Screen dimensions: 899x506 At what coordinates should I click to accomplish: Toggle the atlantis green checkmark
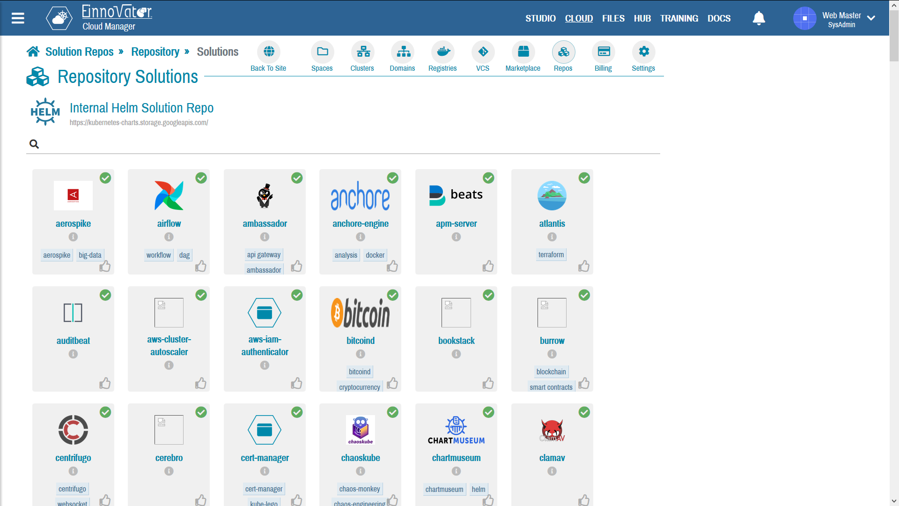(584, 178)
